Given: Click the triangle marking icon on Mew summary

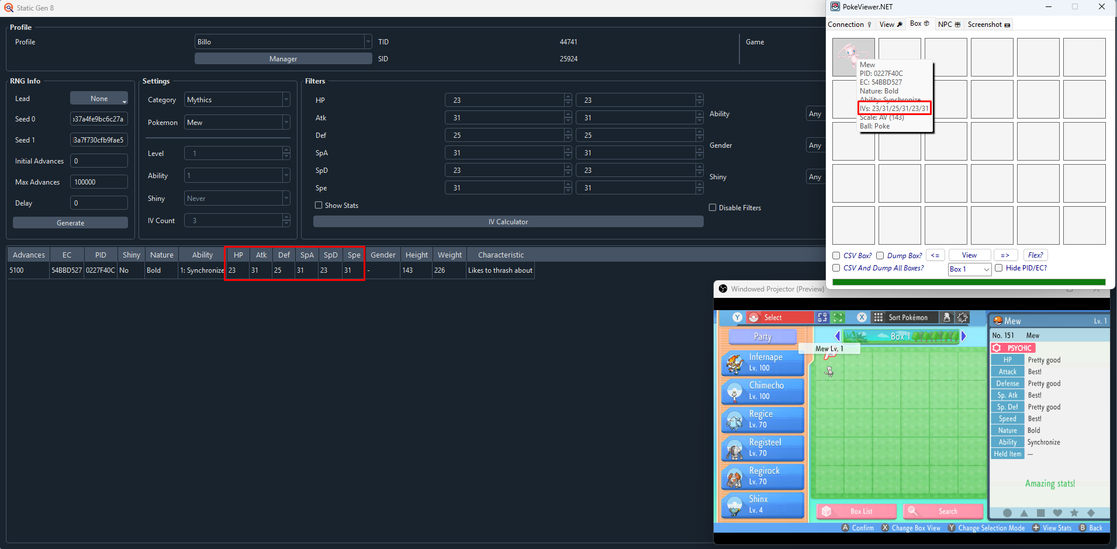Looking at the screenshot, I should (1024, 513).
